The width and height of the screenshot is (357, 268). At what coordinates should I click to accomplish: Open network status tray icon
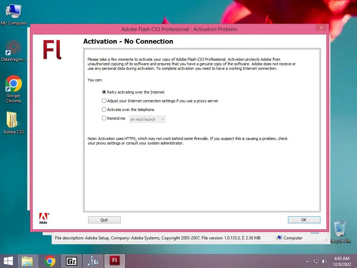316,261
